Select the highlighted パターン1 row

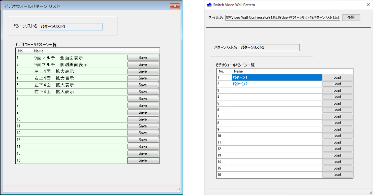click(x=276, y=78)
